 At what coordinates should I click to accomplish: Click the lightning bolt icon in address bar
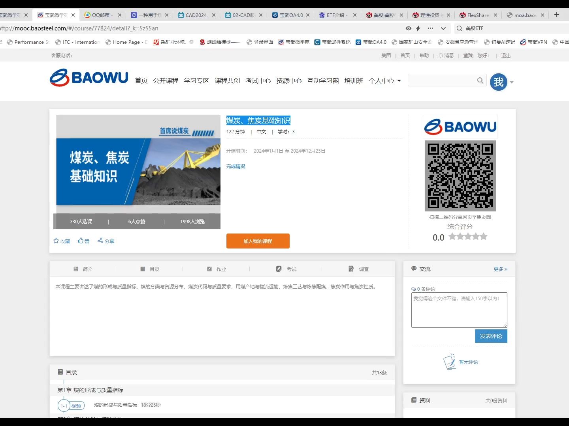[x=418, y=28]
